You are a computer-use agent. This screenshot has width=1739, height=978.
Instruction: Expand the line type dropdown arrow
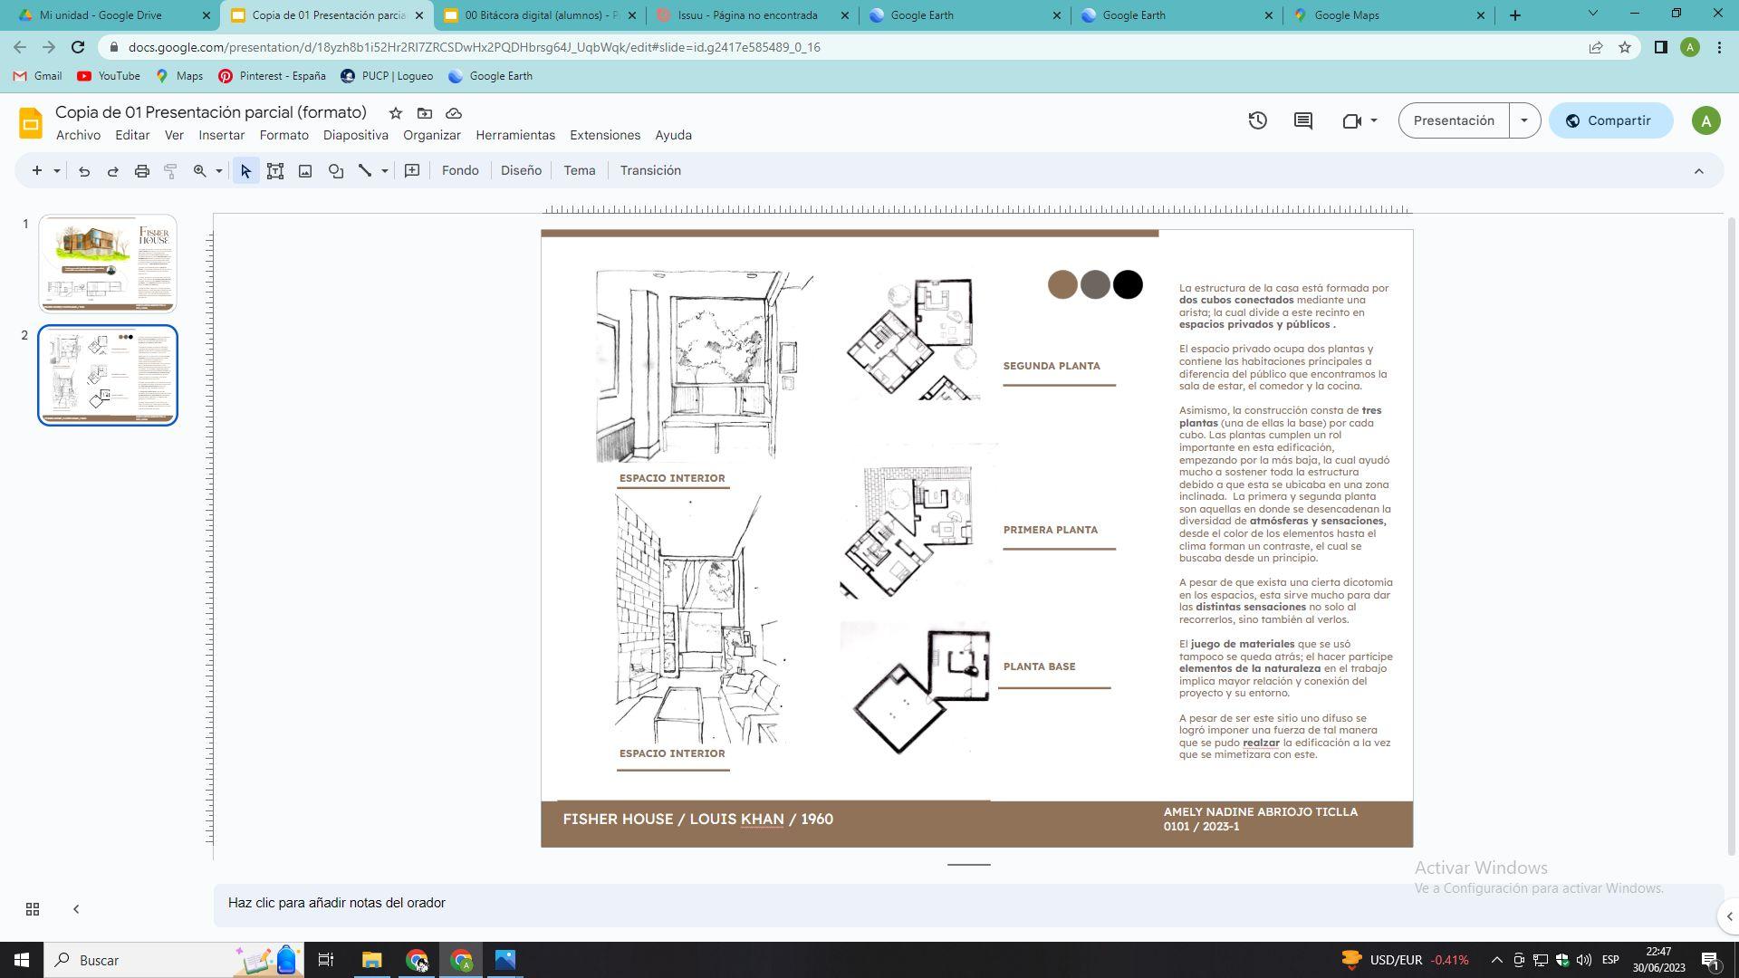(384, 171)
